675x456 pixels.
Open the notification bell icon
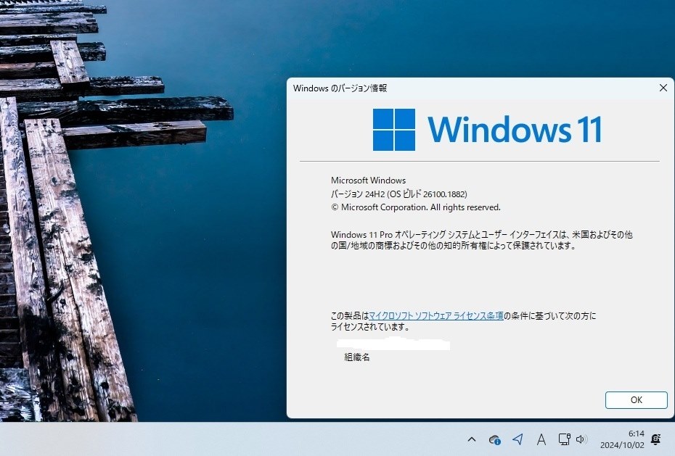pyautogui.click(x=655, y=439)
